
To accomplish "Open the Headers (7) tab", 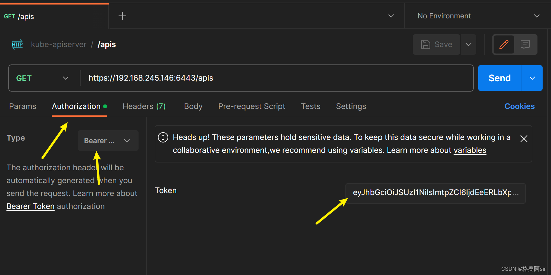I will coord(144,106).
